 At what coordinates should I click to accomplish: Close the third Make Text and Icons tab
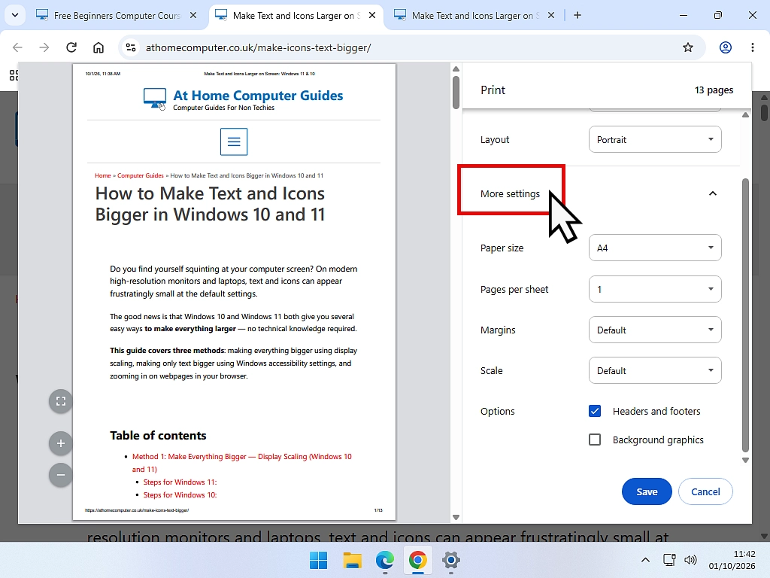click(x=551, y=15)
